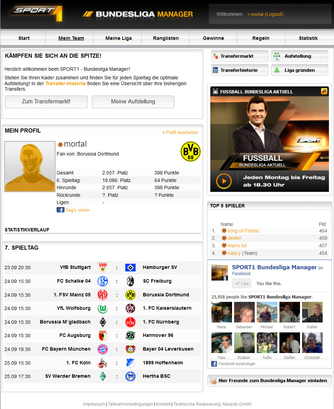
Task: Go to the Mein Team tab
Action: pos(71,38)
